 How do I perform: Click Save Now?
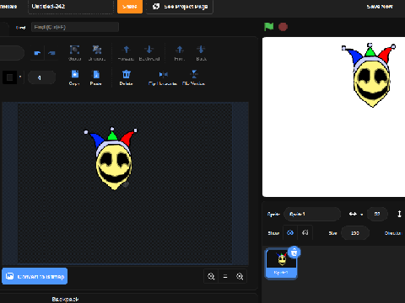point(380,6)
